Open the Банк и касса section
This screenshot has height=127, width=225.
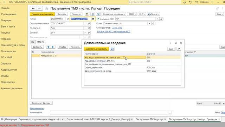coord(8,27)
